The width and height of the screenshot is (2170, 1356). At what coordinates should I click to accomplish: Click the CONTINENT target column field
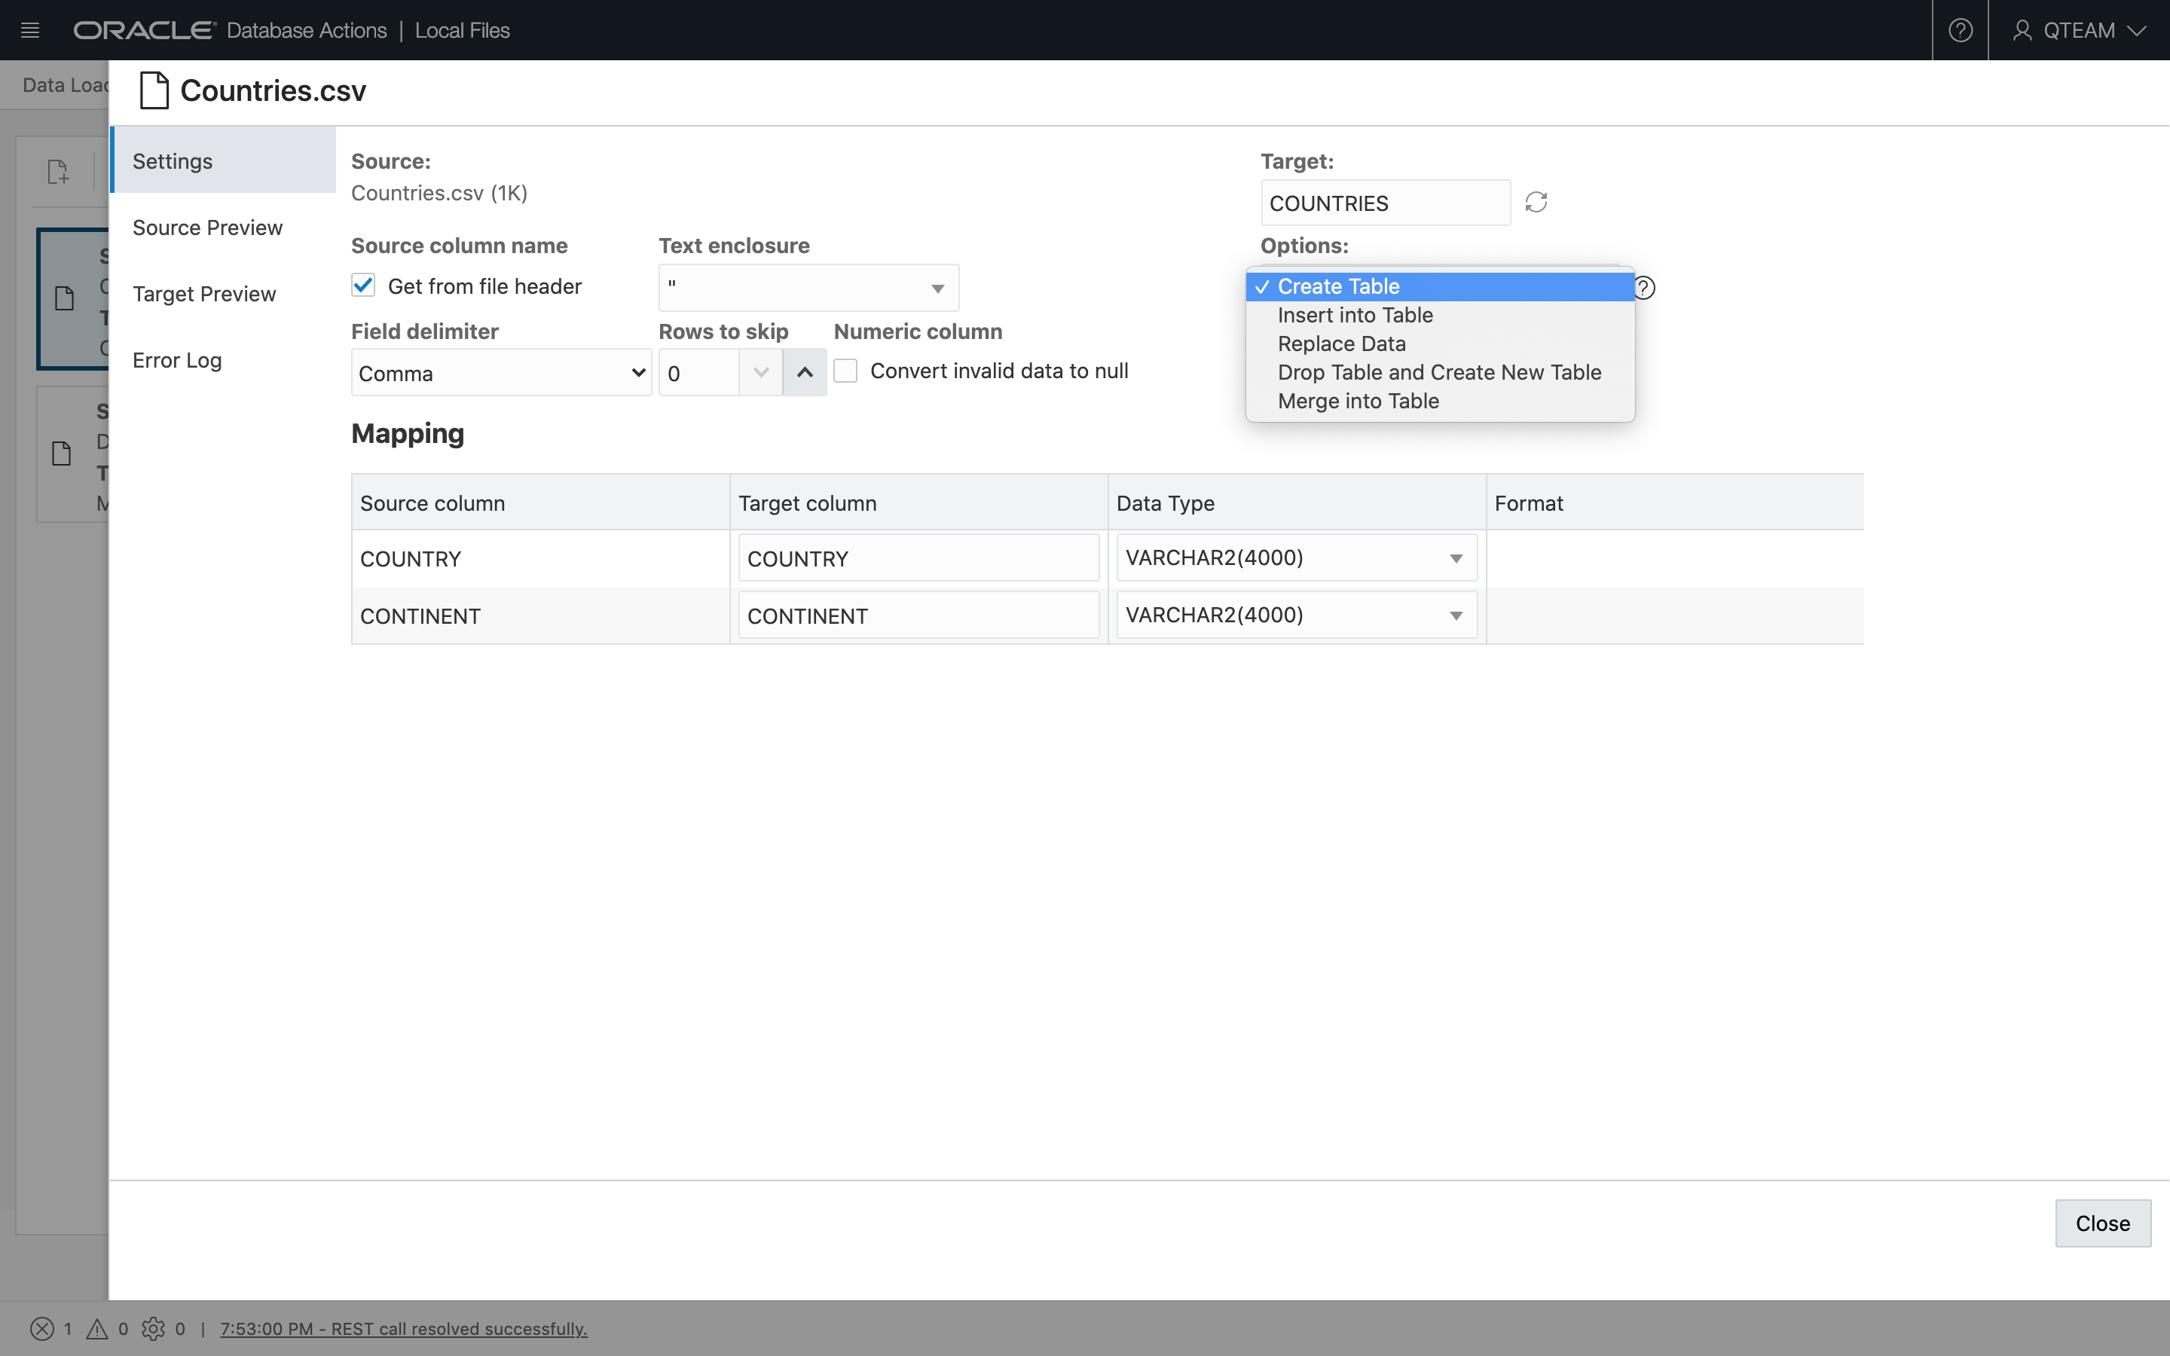point(918,616)
